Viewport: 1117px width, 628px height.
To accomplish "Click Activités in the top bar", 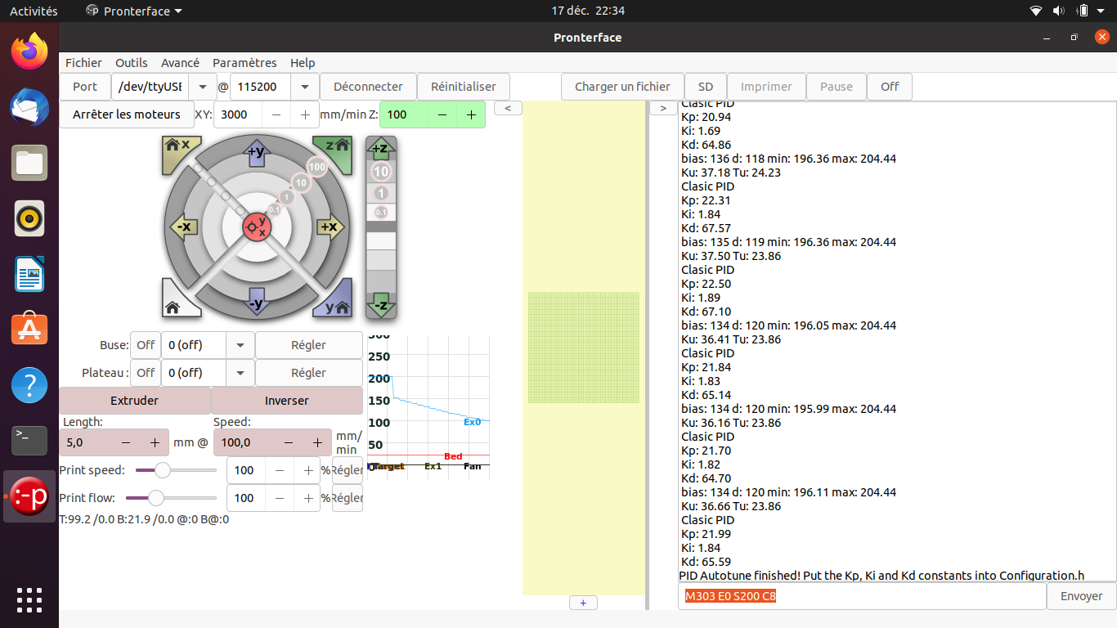I will click(34, 11).
